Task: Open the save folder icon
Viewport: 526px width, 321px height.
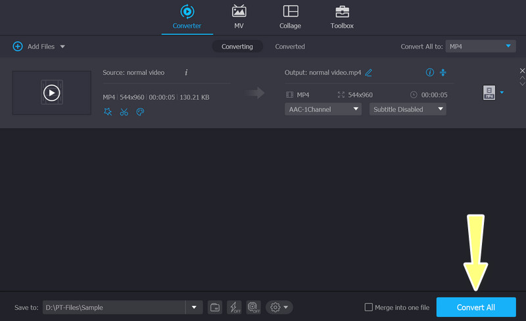Action: click(214, 307)
